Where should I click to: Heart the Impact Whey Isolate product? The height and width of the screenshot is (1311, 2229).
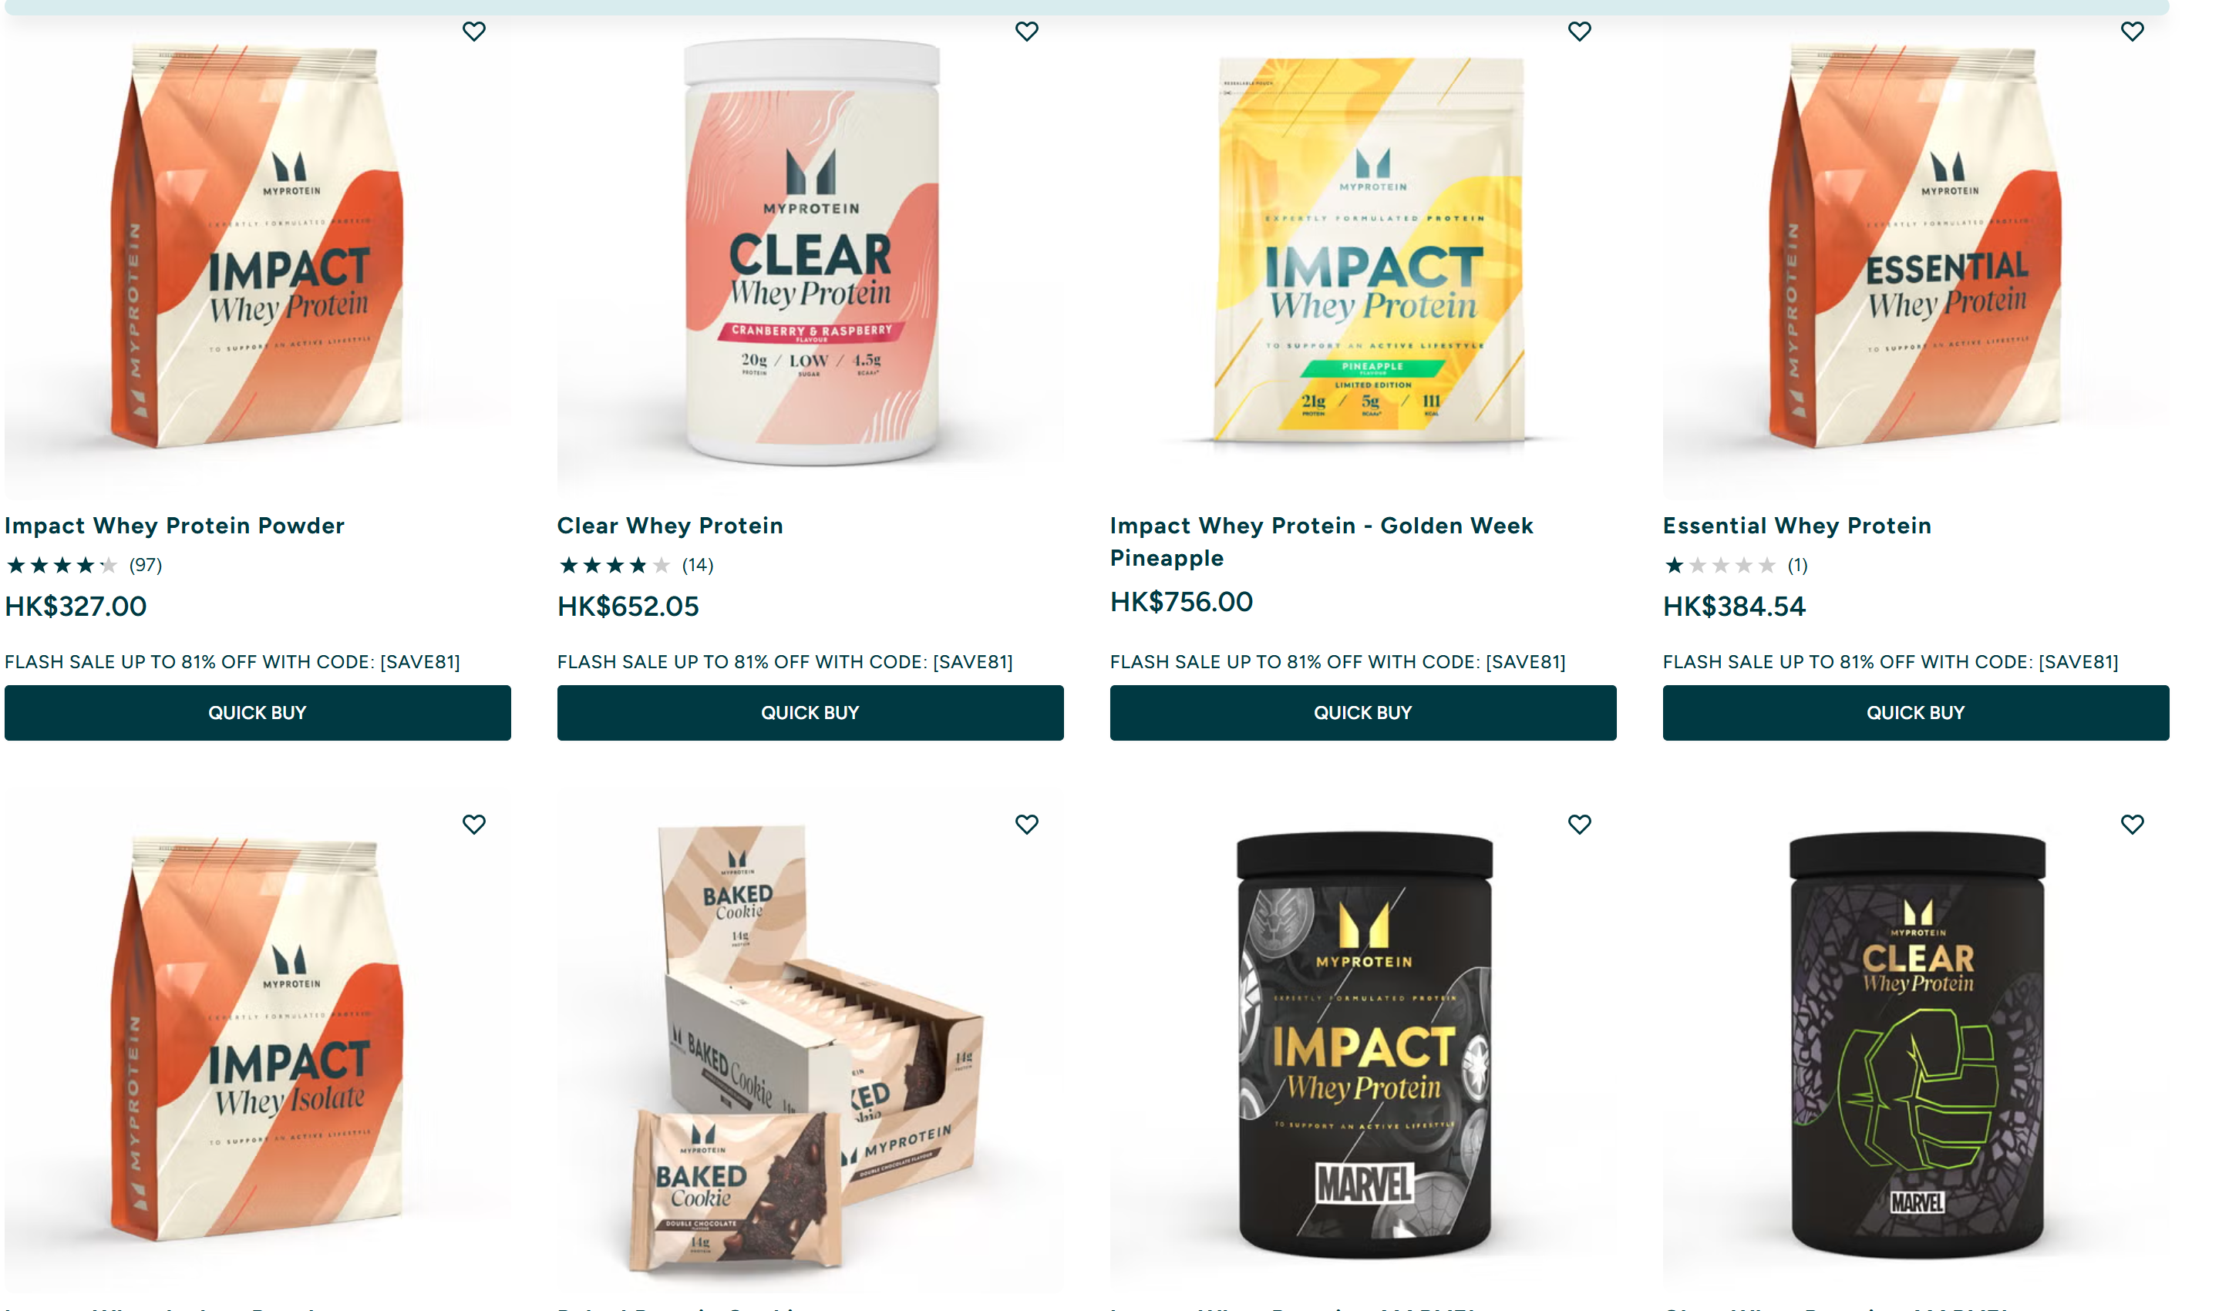click(474, 824)
